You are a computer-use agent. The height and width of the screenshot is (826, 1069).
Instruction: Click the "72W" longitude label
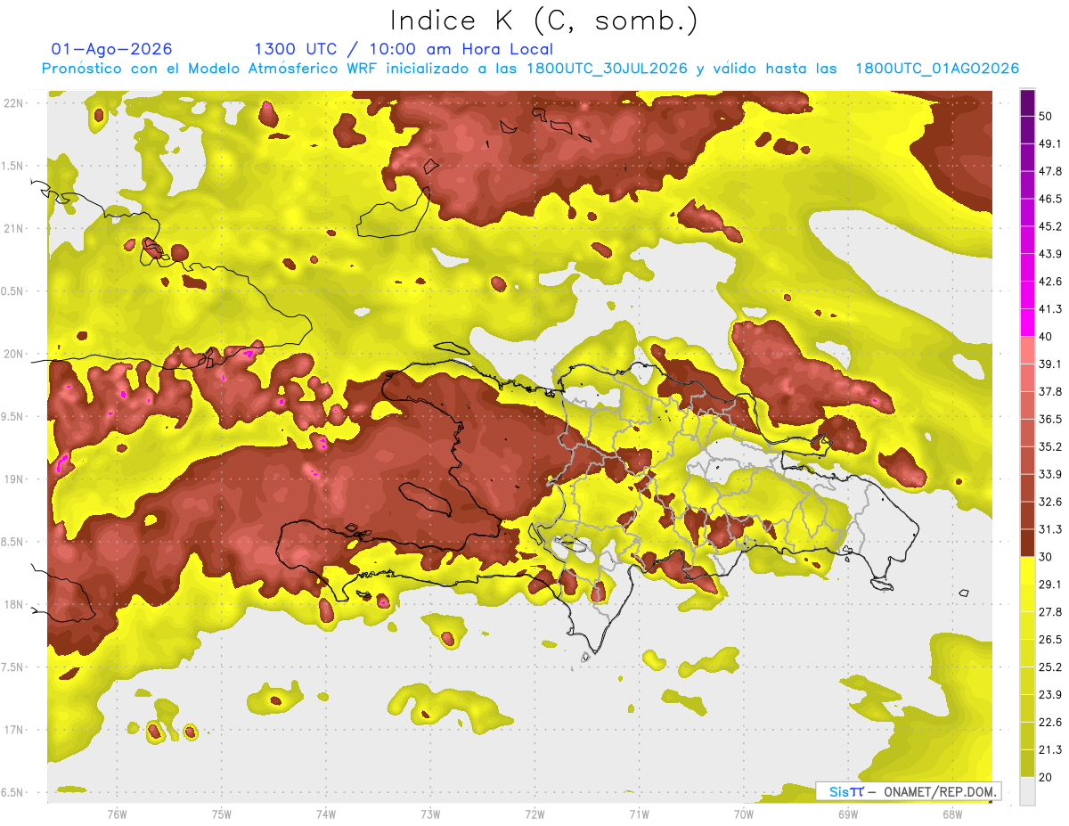click(534, 814)
